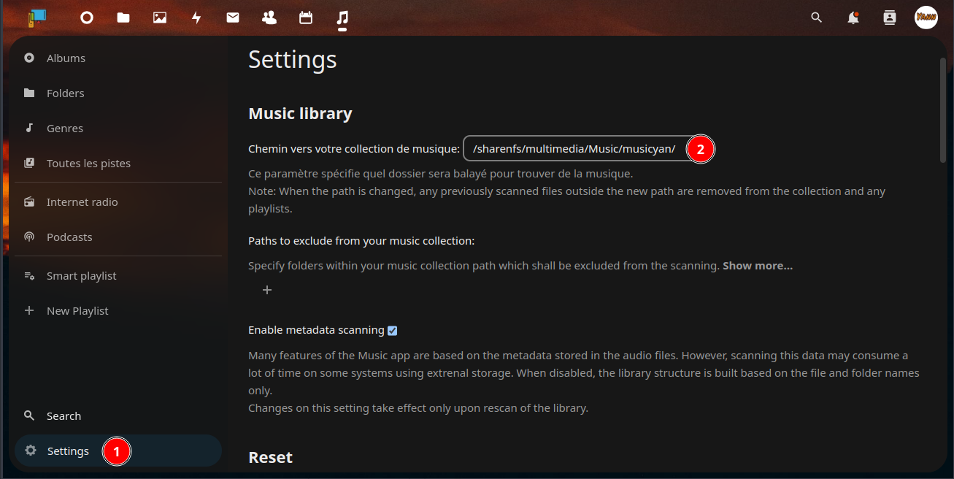Show notifications bell icon
954x479 pixels.
pos(853,18)
